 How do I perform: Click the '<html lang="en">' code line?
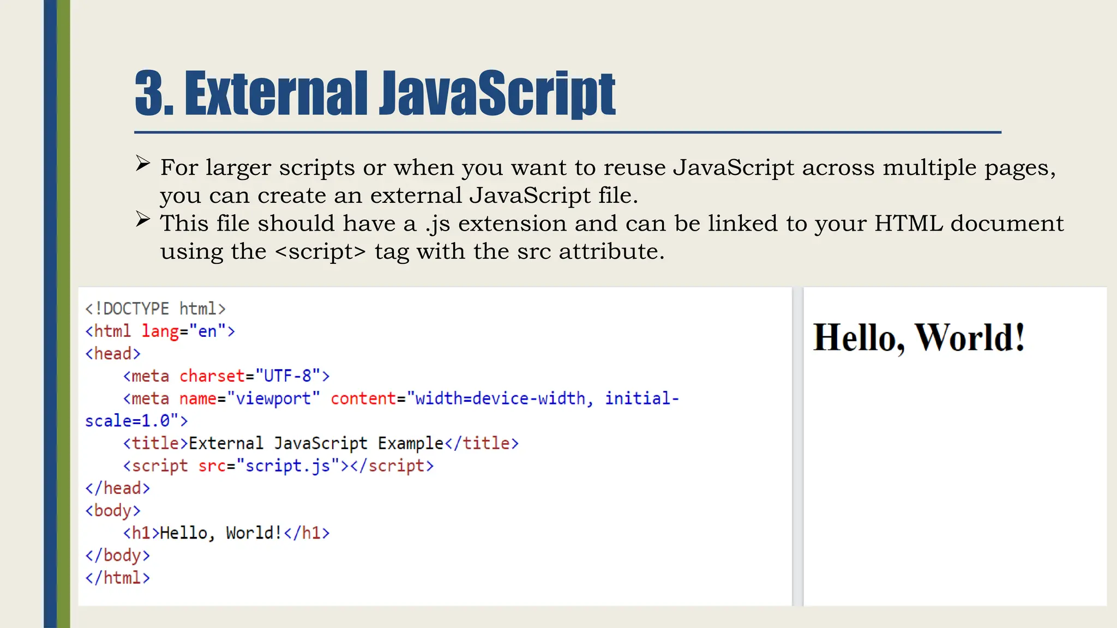160,331
